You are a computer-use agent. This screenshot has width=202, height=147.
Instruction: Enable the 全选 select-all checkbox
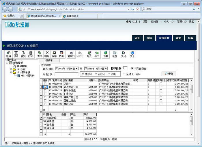[x=124, y=74]
